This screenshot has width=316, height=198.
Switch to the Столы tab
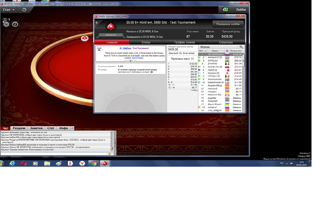[146, 42]
